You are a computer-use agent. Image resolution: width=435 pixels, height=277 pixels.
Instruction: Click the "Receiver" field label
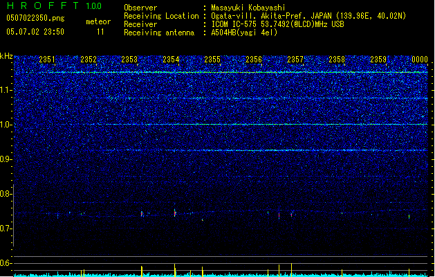(140, 24)
